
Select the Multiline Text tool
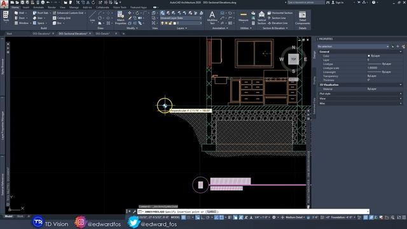[212, 18]
